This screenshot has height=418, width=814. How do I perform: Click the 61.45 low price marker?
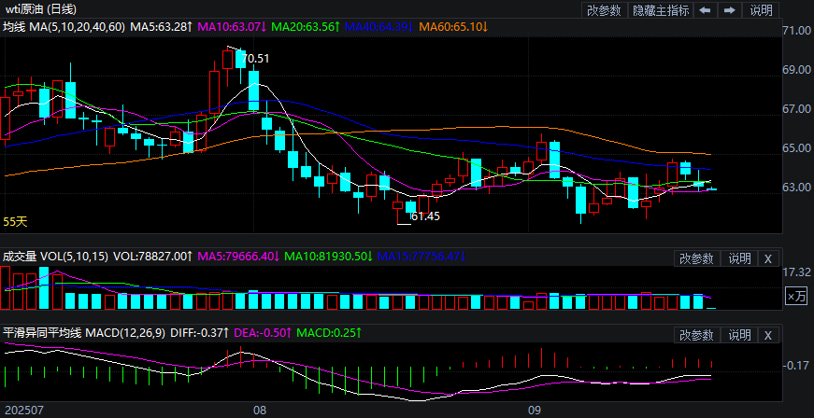pos(424,216)
